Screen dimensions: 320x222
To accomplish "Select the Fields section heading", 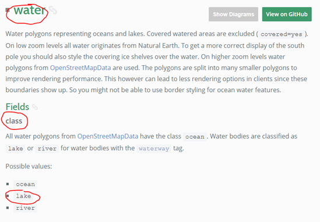I will coord(17,107).
